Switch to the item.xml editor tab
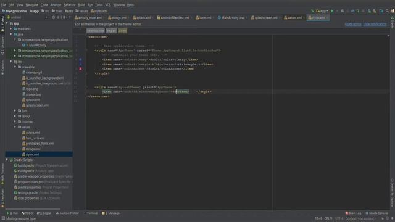 click(205, 18)
